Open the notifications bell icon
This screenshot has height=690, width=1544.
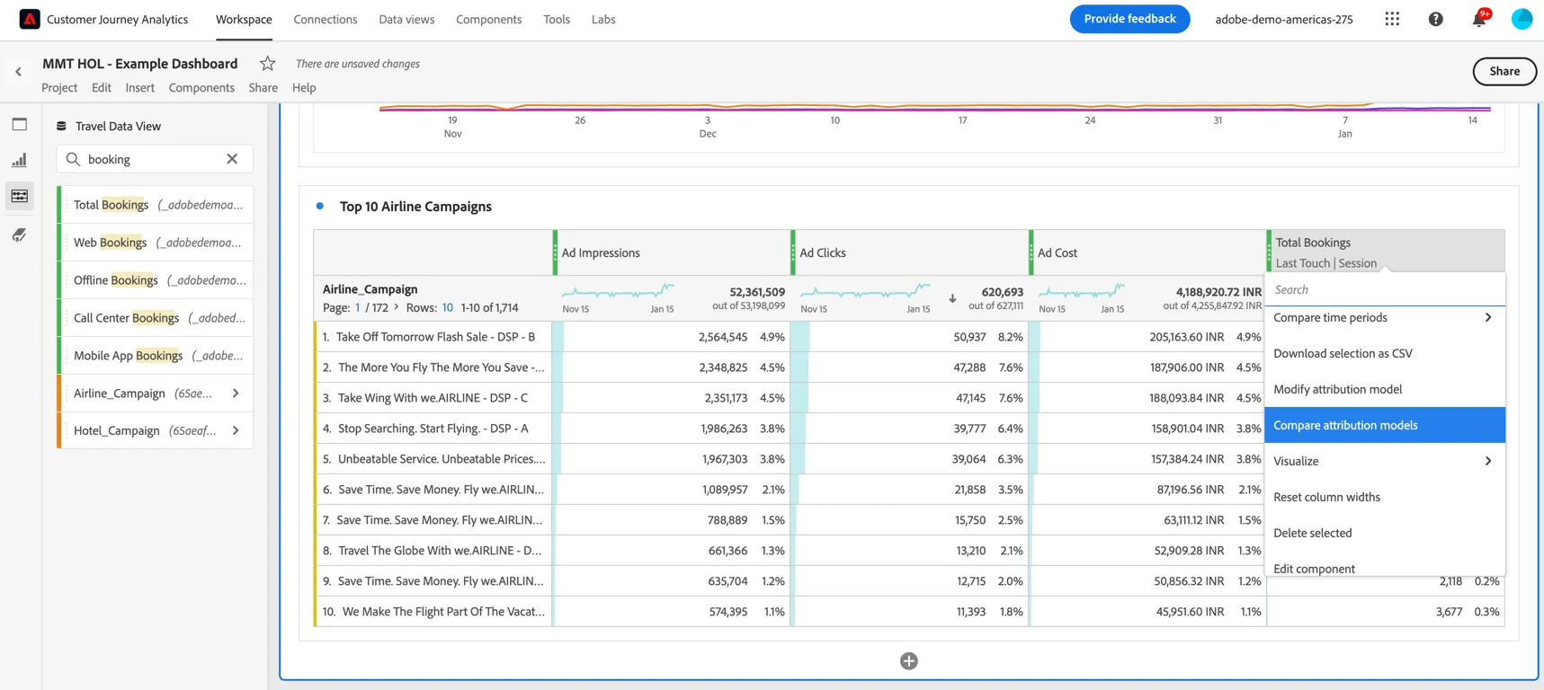pos(1479,19)
